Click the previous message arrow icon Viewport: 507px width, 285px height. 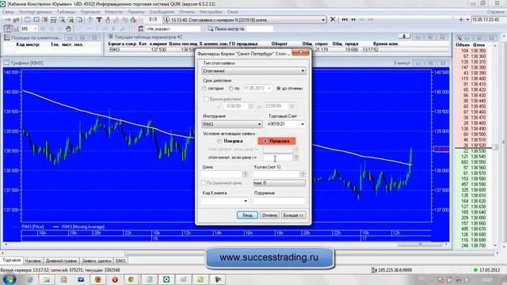pyautogui.click(x=353, y=20)
